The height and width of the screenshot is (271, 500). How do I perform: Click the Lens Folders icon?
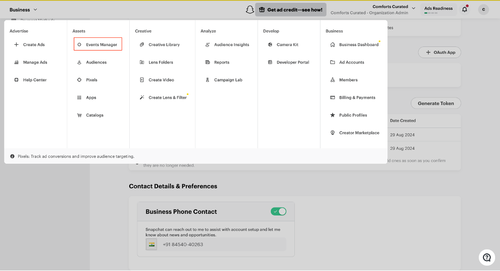coord(142,62)
